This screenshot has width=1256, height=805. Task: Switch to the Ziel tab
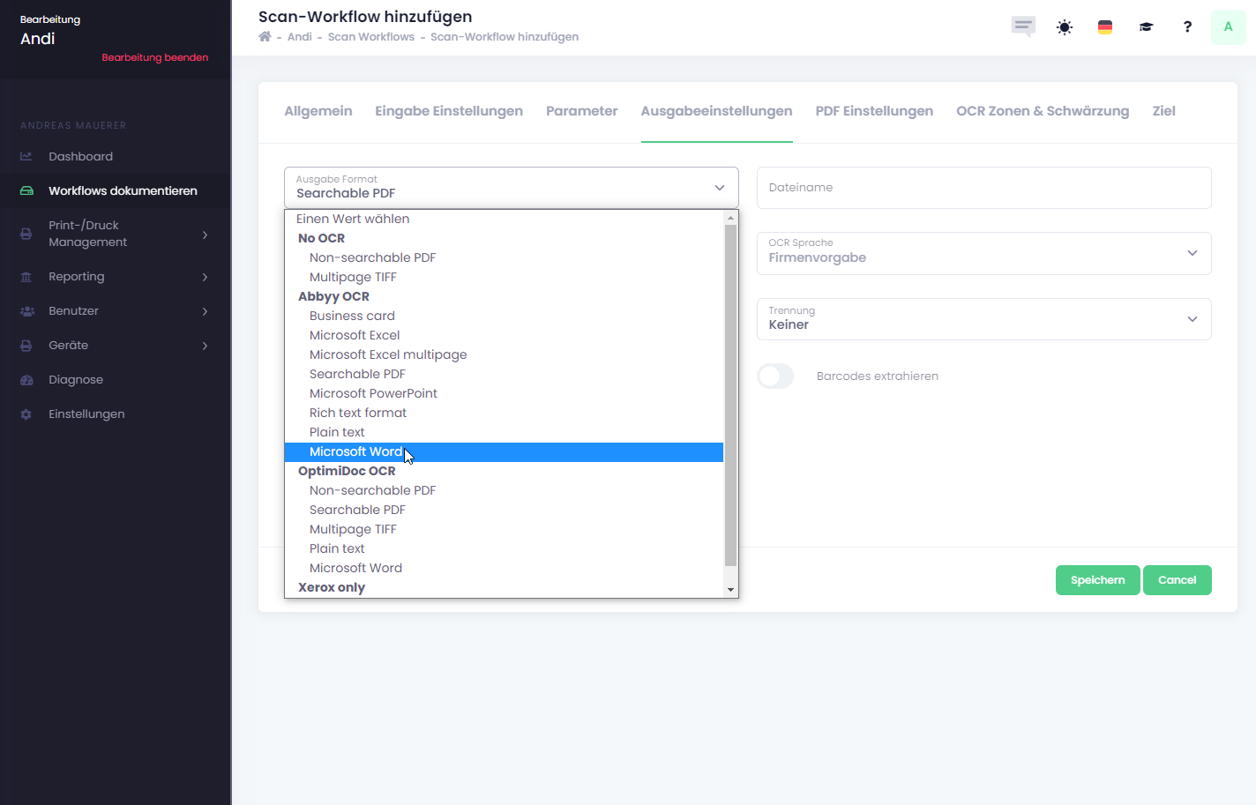(1164, 111)
